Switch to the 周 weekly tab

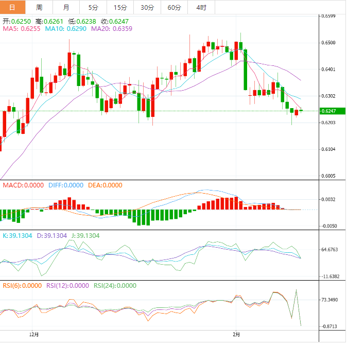pyautogui.click(x=40, y=8)
